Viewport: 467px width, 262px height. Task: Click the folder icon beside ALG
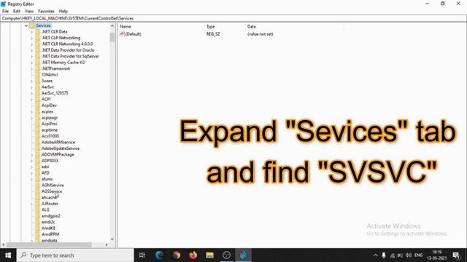coord(37,210)
